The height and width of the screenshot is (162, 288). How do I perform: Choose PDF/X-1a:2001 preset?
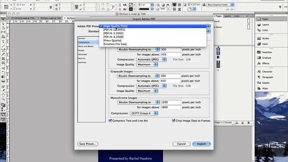click(153, 30)
